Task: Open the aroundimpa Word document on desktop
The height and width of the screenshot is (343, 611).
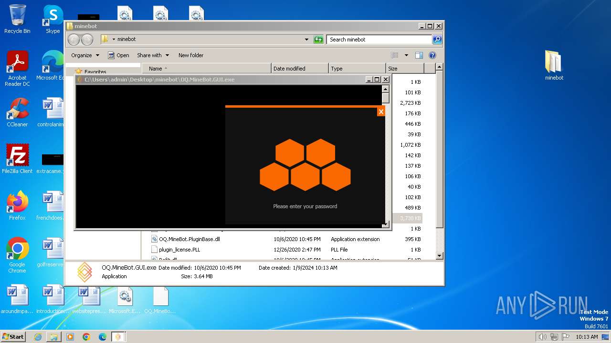Action: (17, 299)
